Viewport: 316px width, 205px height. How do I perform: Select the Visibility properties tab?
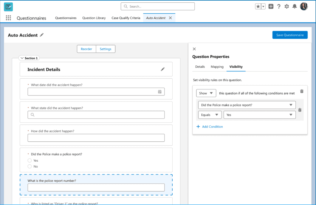click(x=236, y=67)
